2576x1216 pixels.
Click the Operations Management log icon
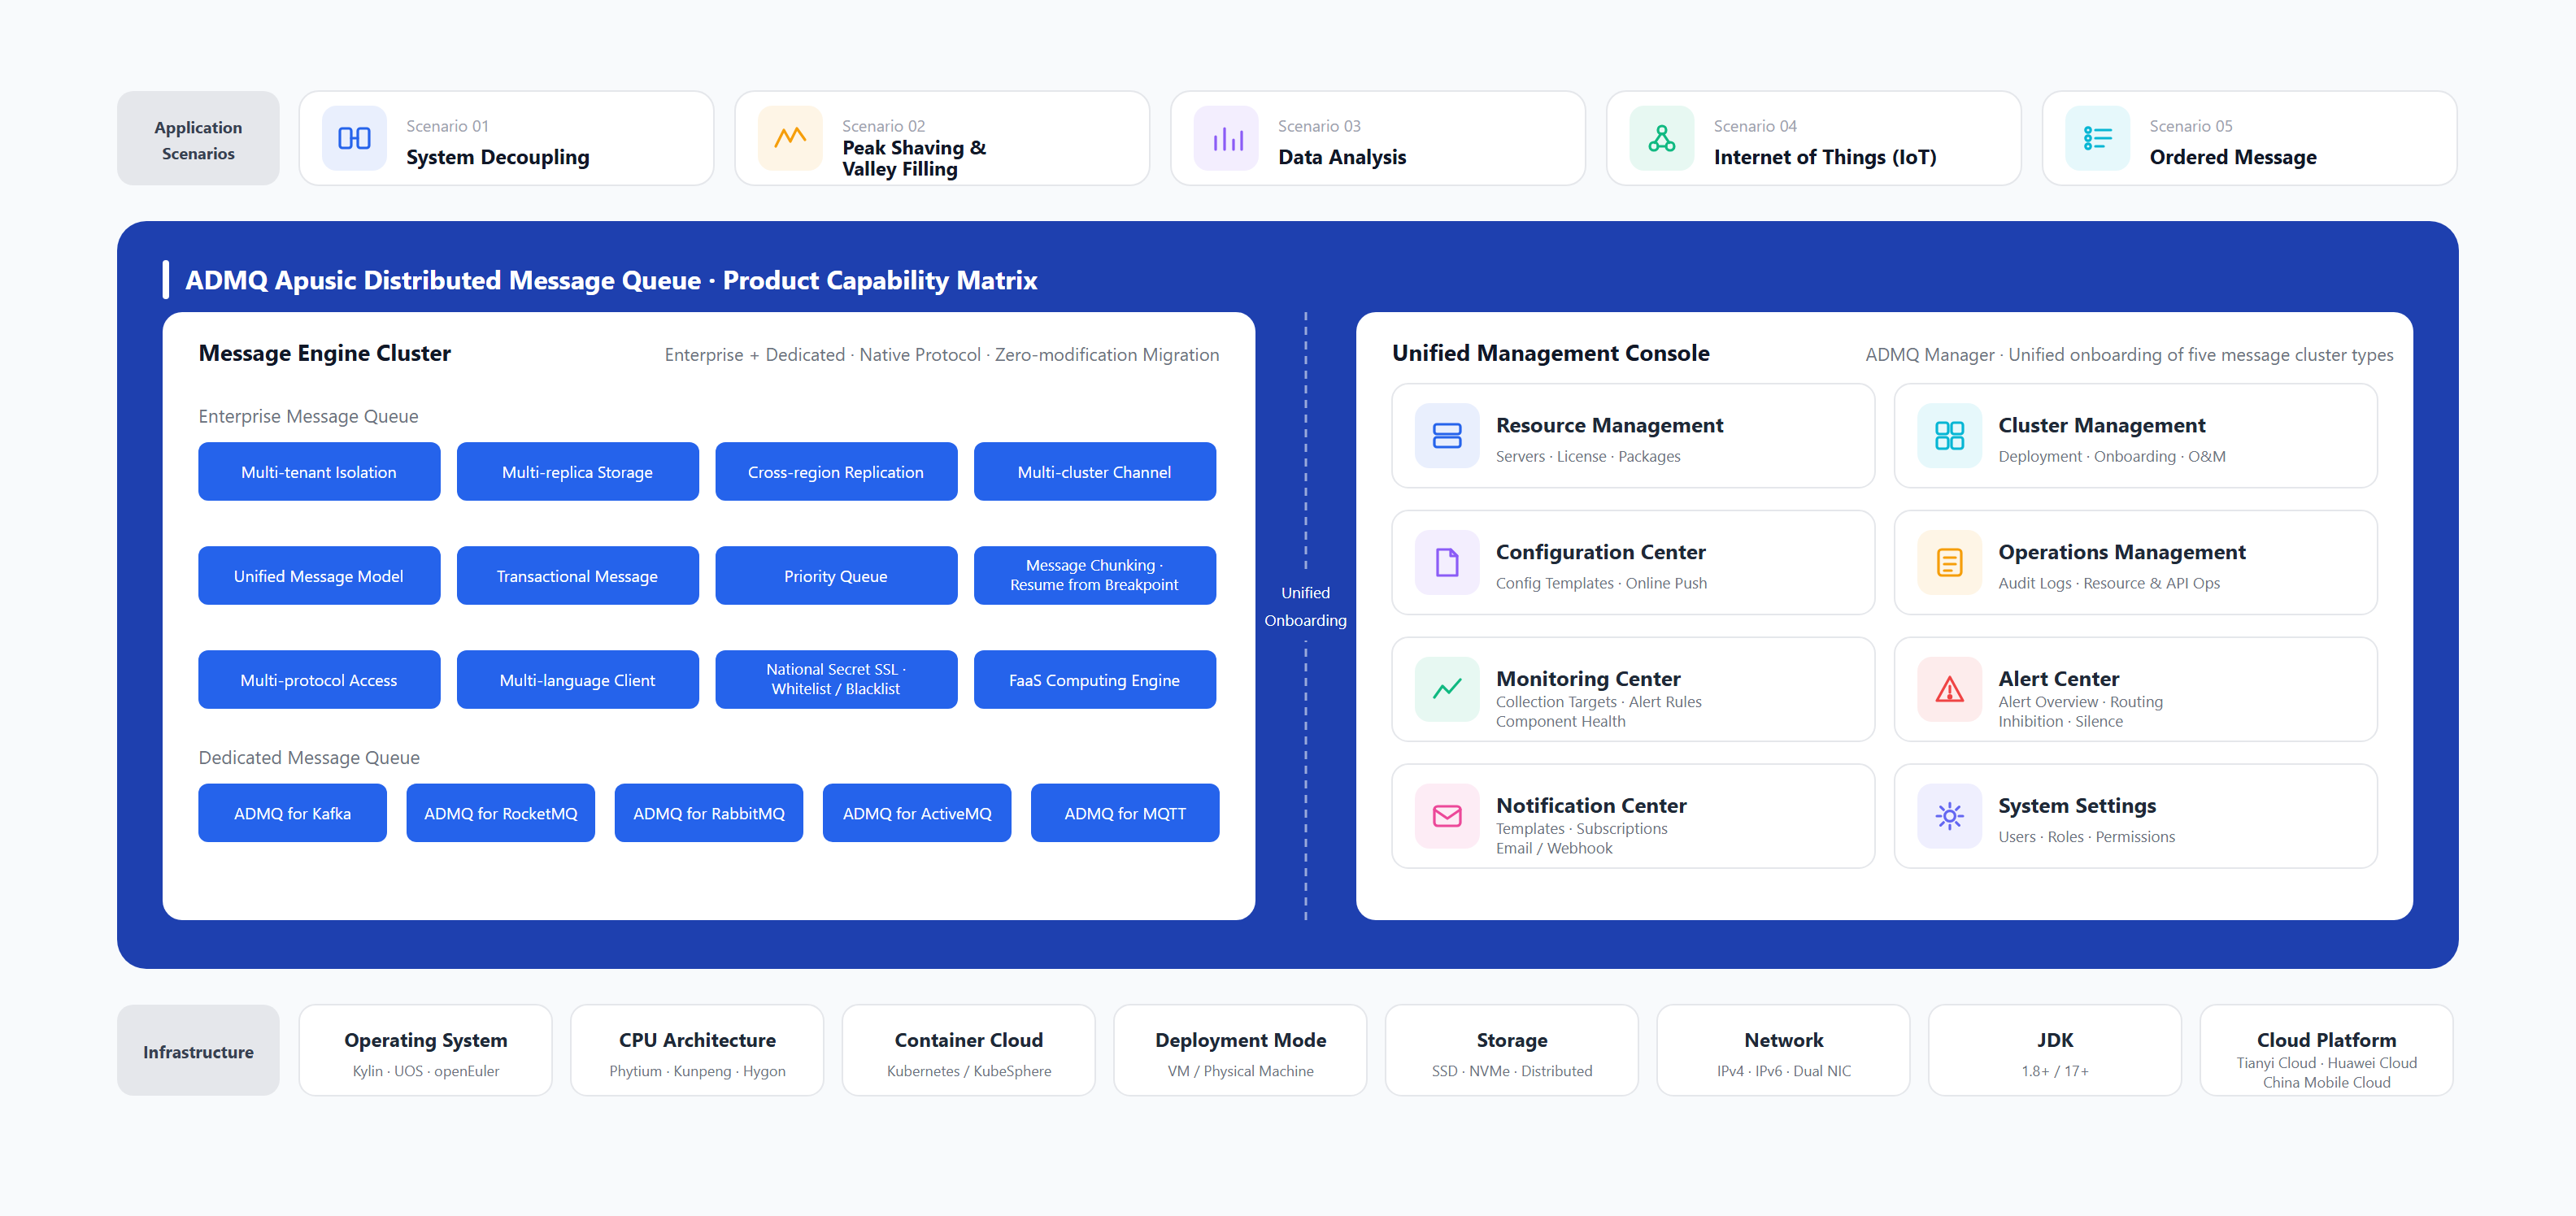point(1949,563)
